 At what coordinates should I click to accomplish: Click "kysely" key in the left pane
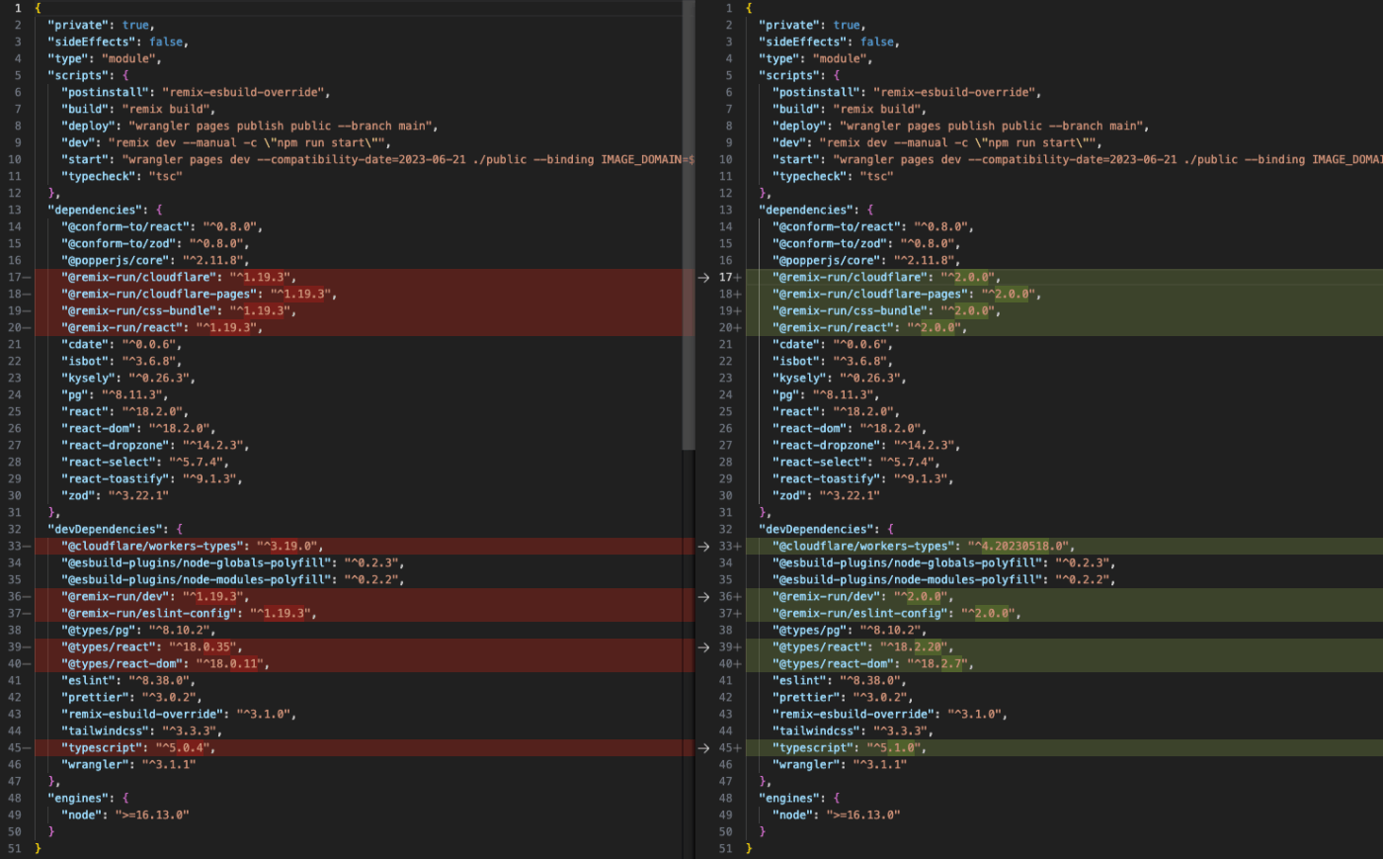coord(88,379)
